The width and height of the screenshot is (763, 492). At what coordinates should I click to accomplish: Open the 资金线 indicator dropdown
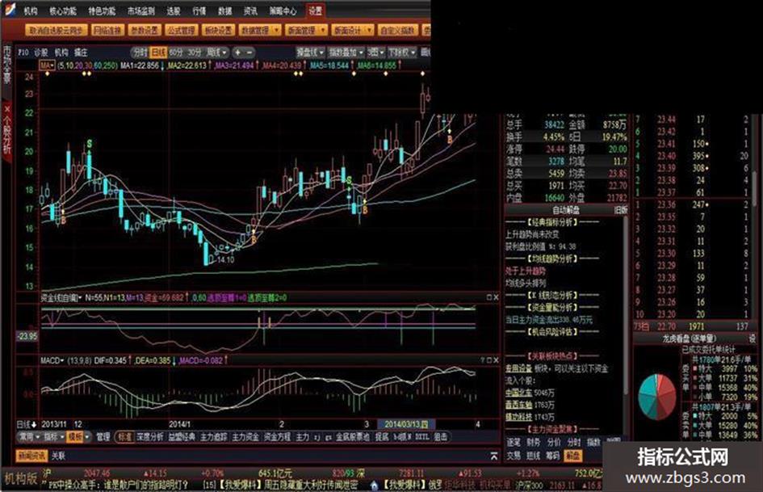point(61,297)
